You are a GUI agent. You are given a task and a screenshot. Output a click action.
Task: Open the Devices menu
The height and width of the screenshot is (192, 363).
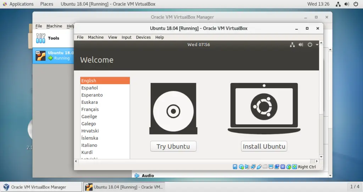[143, 37]
